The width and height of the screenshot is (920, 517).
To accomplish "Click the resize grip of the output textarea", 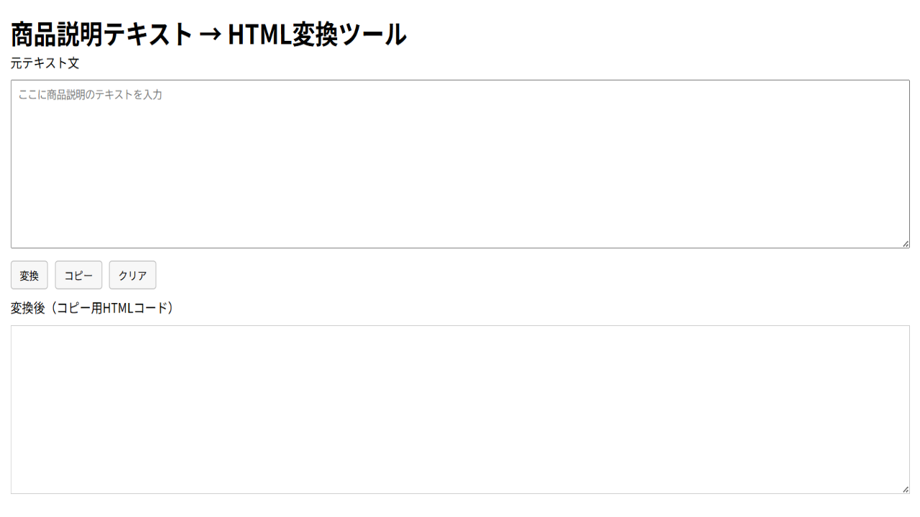I will pyautogui.click(x=904, y=489).
